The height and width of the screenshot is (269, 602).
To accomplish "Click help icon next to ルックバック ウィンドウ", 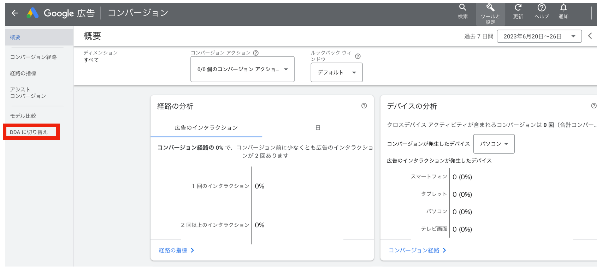I will click(358, 56).
